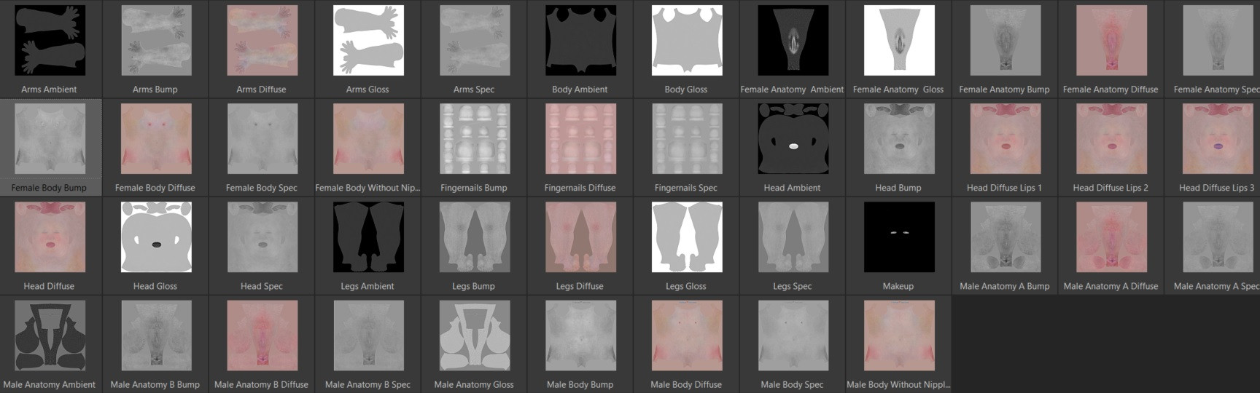Choose the Male Anatomy B Bump map
This screenshot has width=1260, height=393.
pos(156,336)
